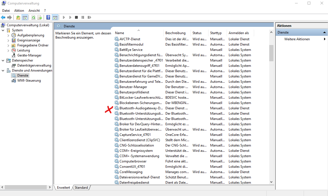Collapse the Datenspeicher node
328x196 pixels.
click(3, 60)
